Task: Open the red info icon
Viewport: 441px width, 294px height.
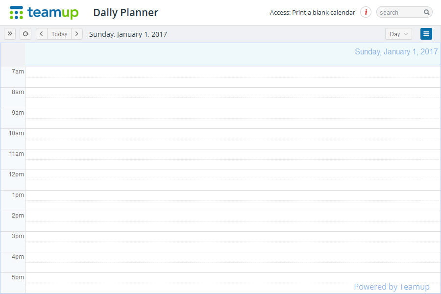Action: pos(366,12)
